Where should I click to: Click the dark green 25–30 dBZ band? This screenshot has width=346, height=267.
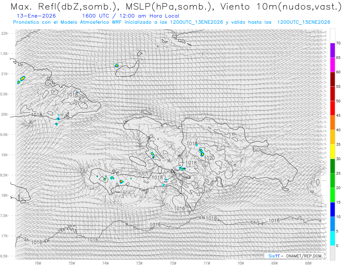332,166
